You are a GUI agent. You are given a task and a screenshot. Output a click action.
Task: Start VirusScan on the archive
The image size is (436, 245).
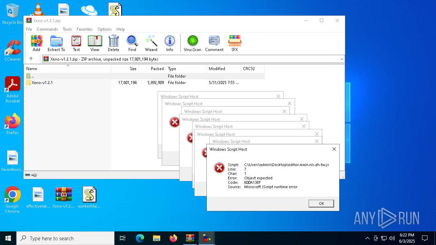pyautogui.click(x=192, y=43)
